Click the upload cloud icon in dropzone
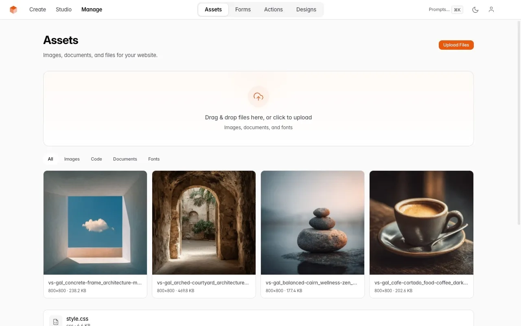This screenshot has height=326, width=521. [258, 97]
